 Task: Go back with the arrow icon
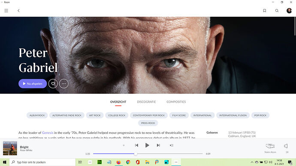[x=18, y=11]
